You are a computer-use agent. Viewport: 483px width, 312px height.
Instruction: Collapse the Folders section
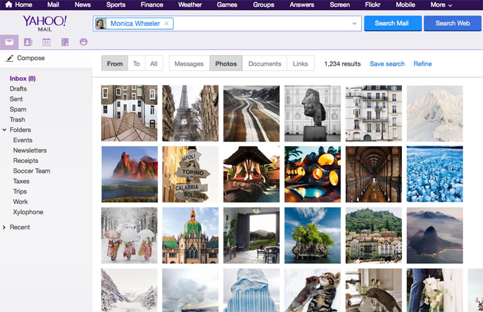coord(4,130)
